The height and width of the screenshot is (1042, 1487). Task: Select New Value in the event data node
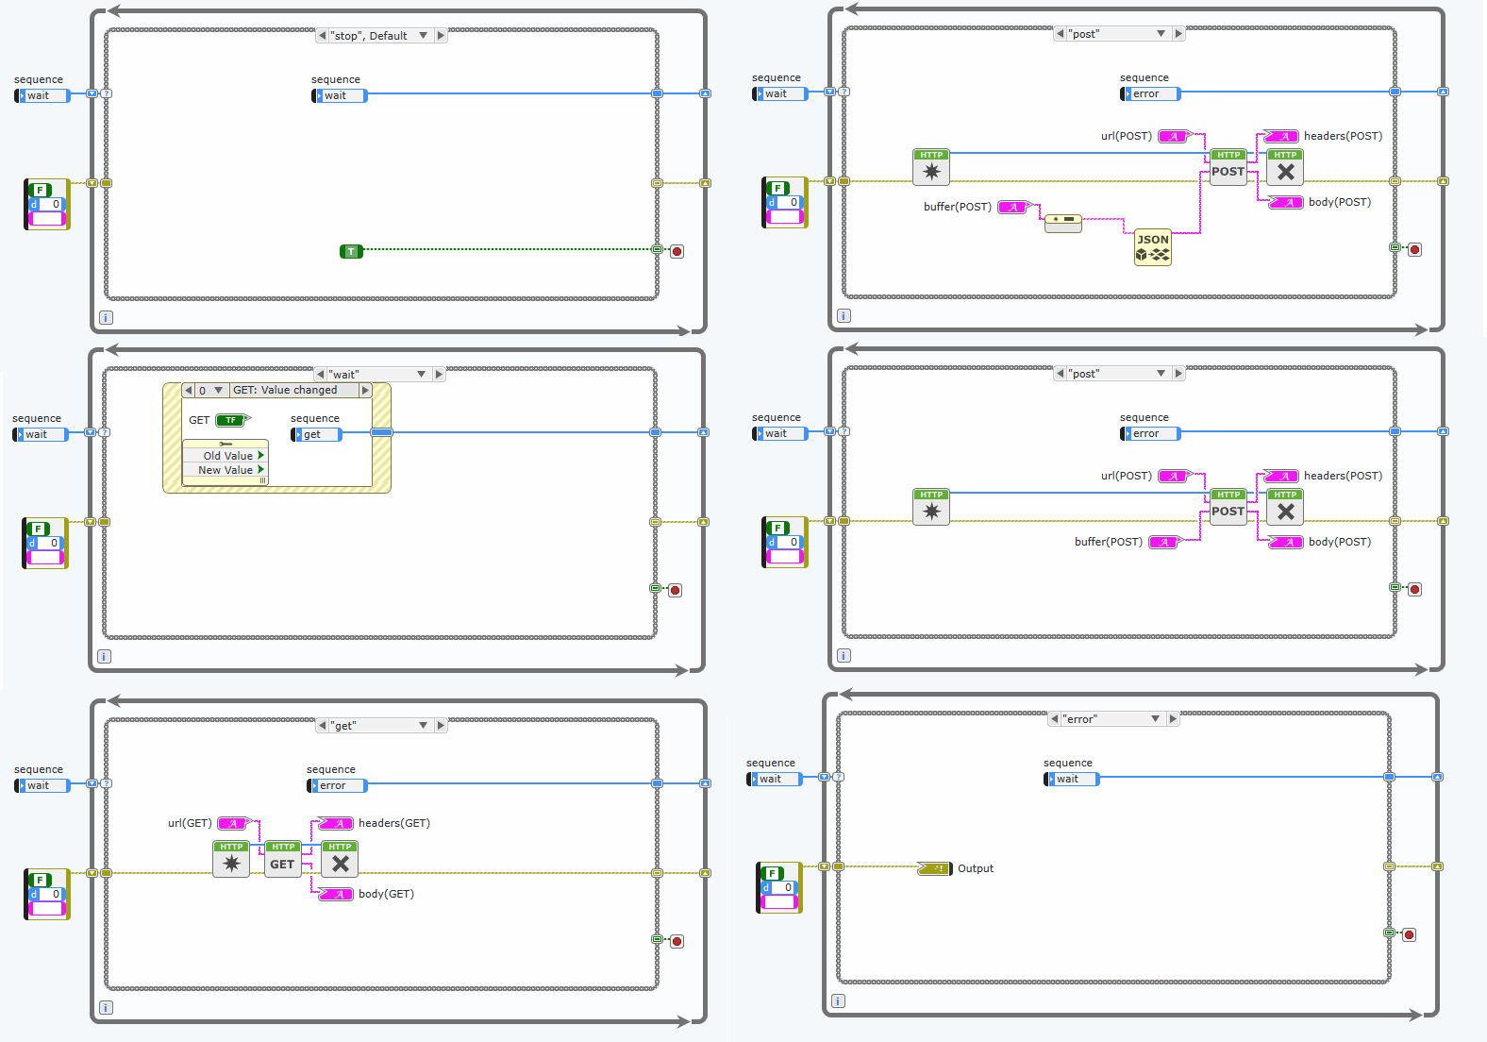226,470
